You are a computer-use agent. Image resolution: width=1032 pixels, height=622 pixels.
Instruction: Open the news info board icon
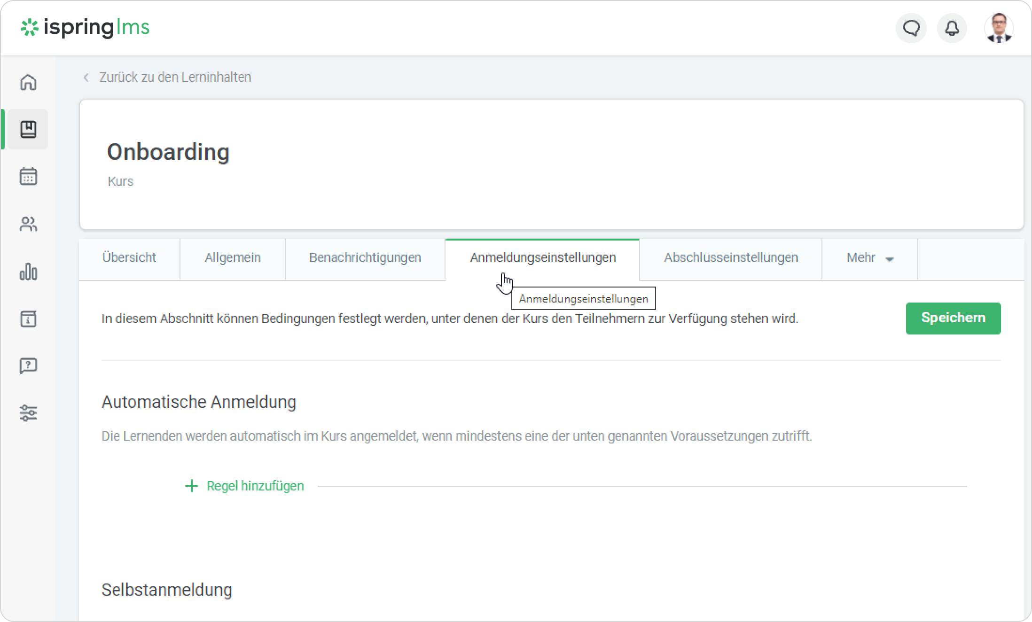pyautogui.click(x=28, y=319)
